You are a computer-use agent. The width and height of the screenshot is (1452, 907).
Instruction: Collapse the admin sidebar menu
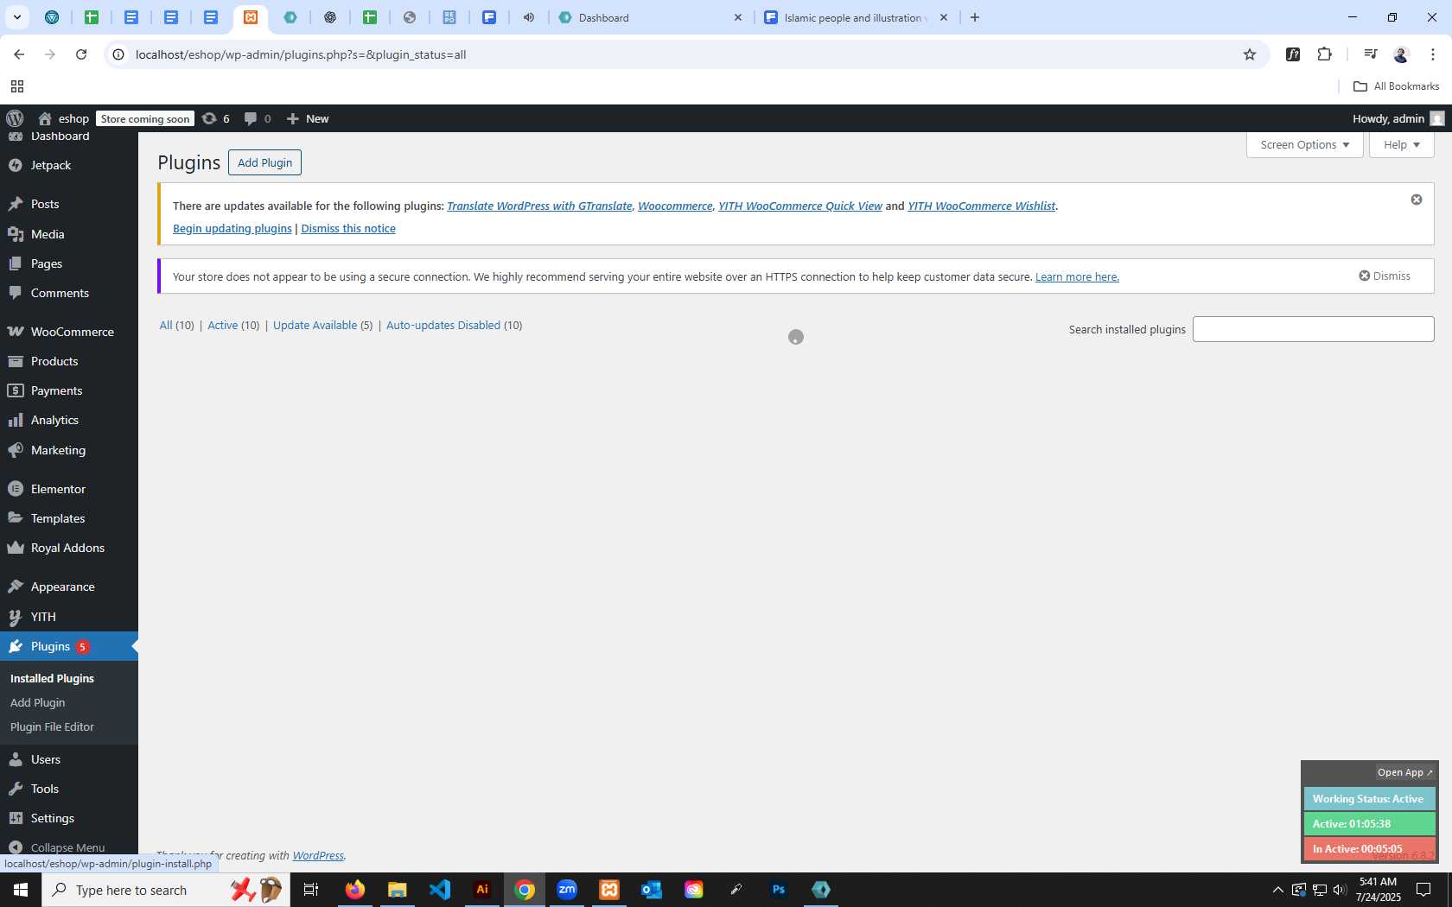click(x=69, y=847)
